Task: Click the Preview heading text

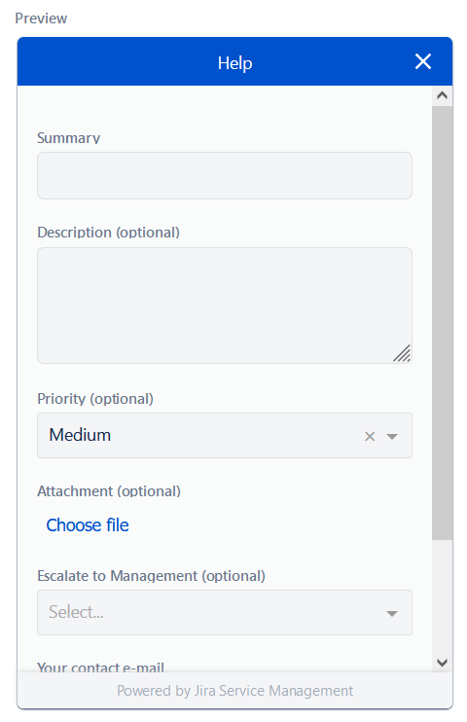Action: pos(41,18)
